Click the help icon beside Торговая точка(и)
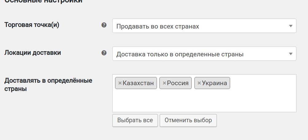Screen dimensions: 308x140 (x=104, y=25)
